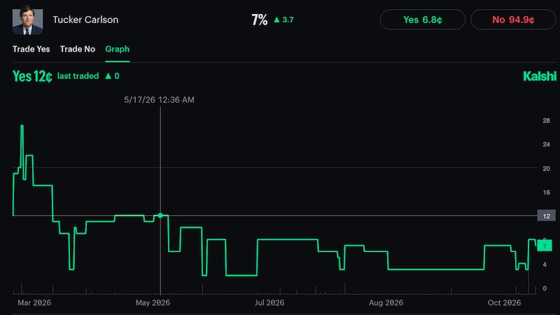Click the 5/17/26 12:36 AM timestamp label
This screenshot has width=560, height=315.
point(160,100)
